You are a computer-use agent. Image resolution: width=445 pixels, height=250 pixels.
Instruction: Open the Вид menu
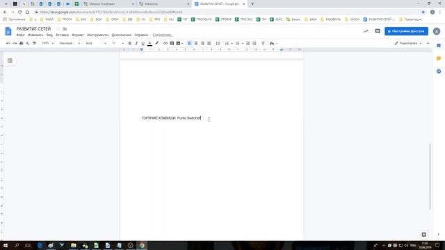tap(49, 35)
